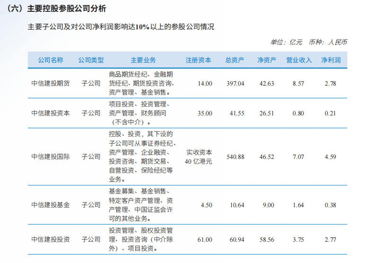Click the subtitle mentioning 净利润影响达10%以上
The image size is (375, 263).
click(121, 27)
